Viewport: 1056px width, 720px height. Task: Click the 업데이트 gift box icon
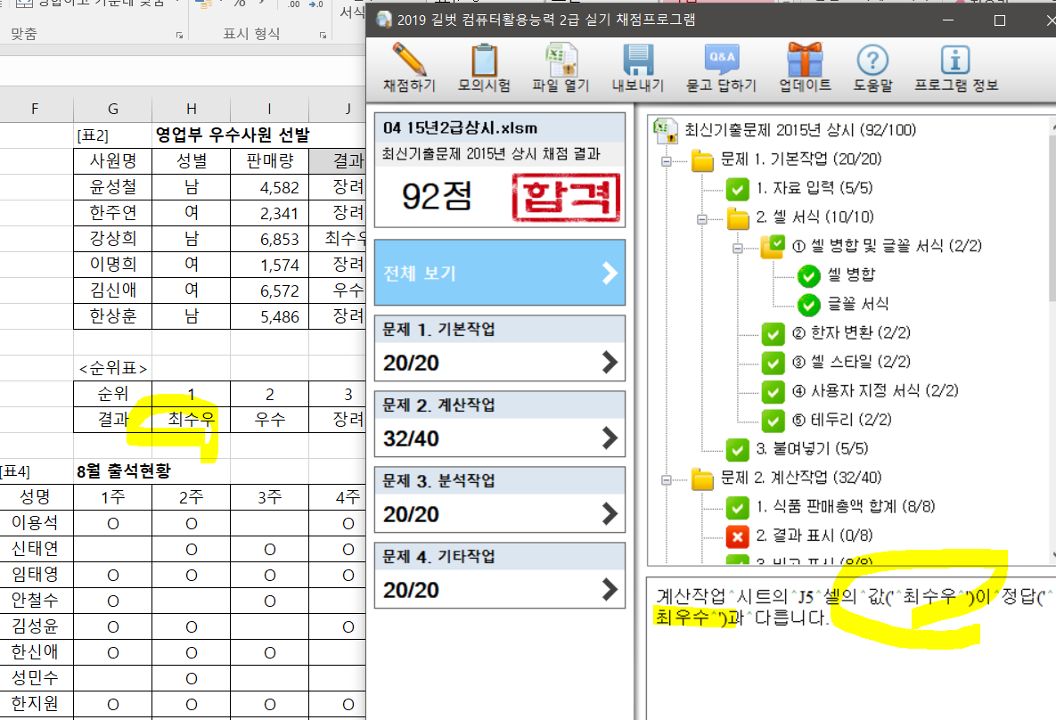click(x=805, y=61)
